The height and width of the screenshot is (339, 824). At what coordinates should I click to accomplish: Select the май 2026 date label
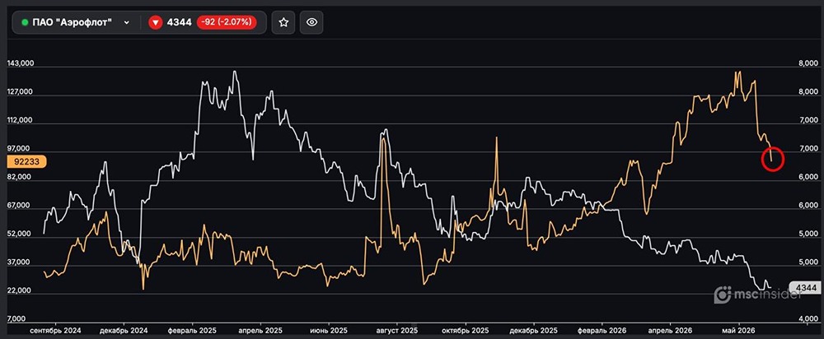pos(739,331)
